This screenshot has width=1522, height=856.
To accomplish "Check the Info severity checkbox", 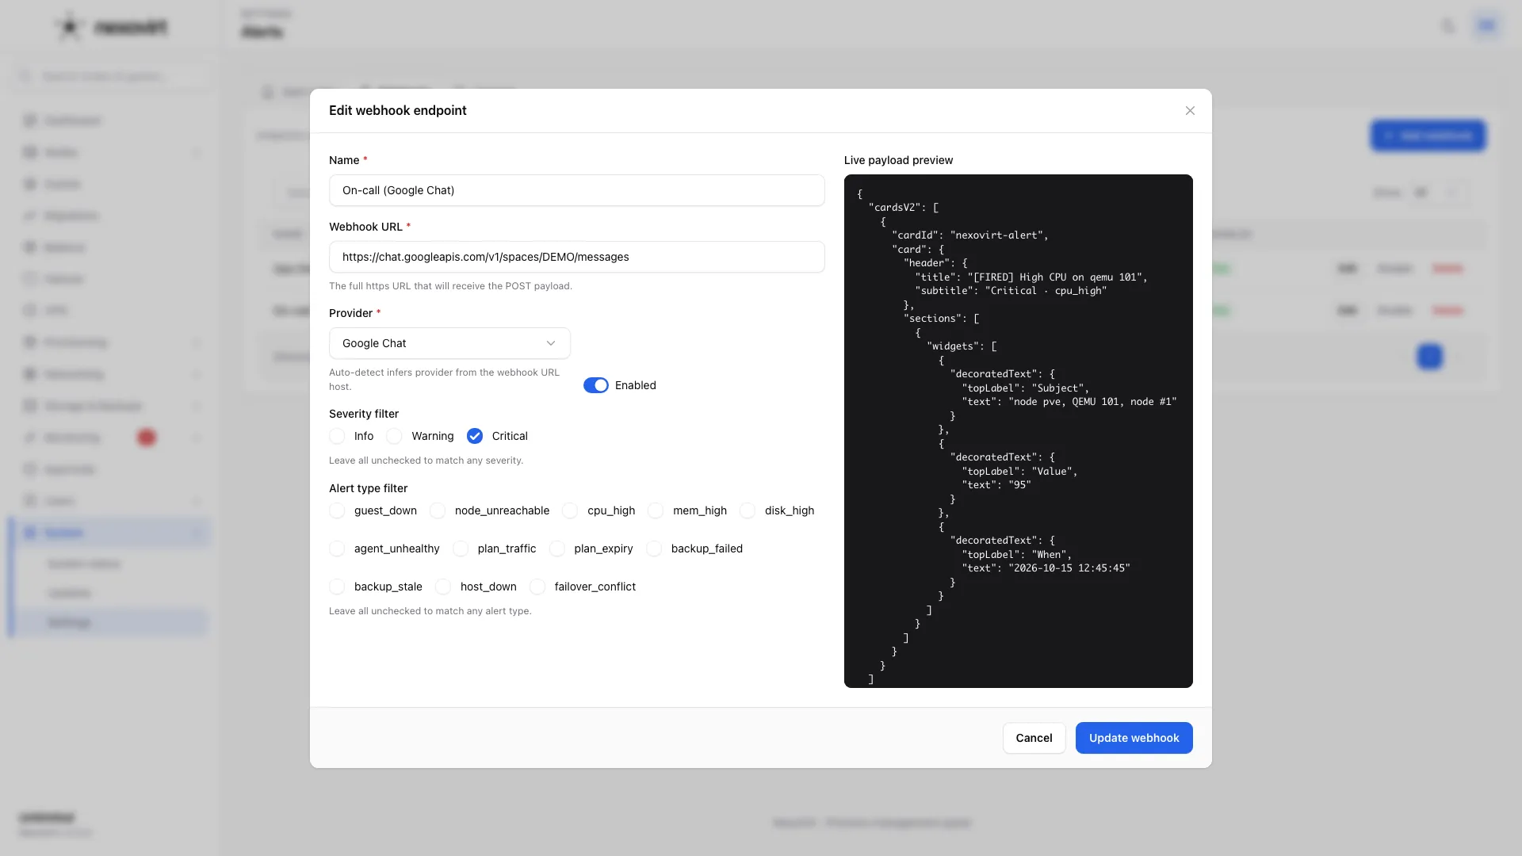I will click(x=337, y=436).
